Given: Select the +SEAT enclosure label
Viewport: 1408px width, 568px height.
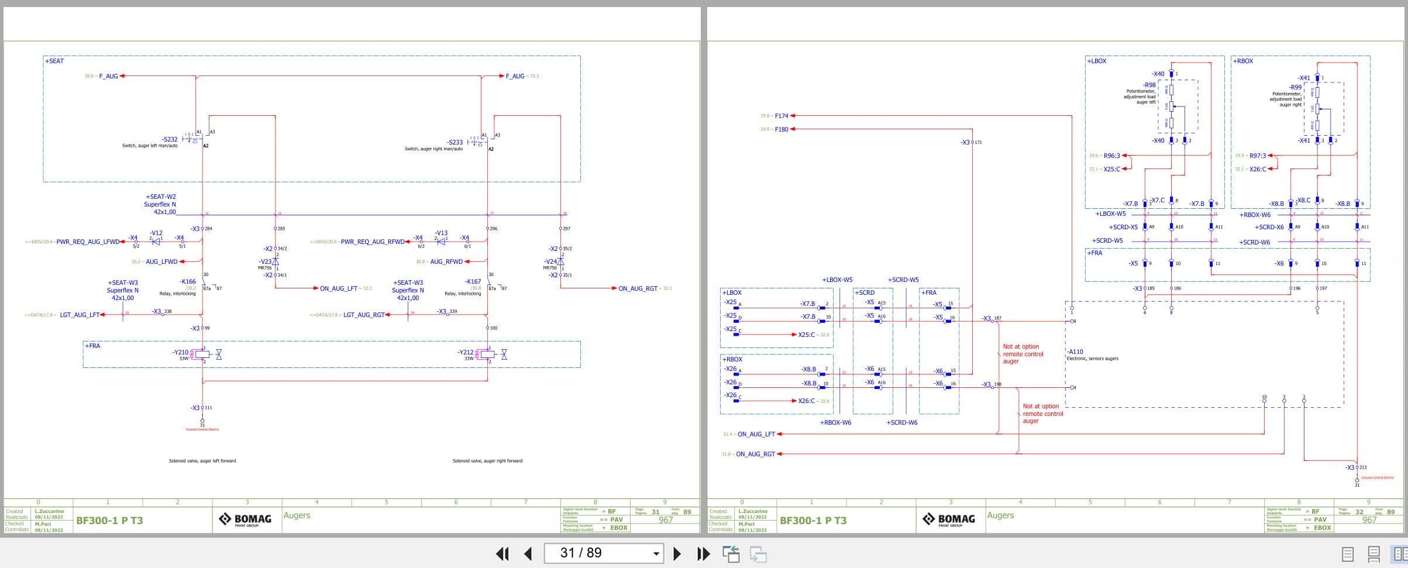Looking at the screenshot, I should [54, 61].
